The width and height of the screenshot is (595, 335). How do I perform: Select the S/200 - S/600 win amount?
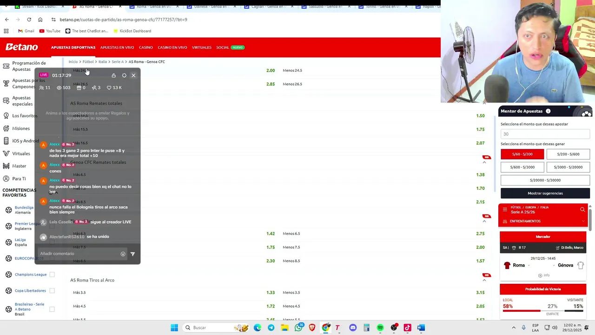pos(568,154)
